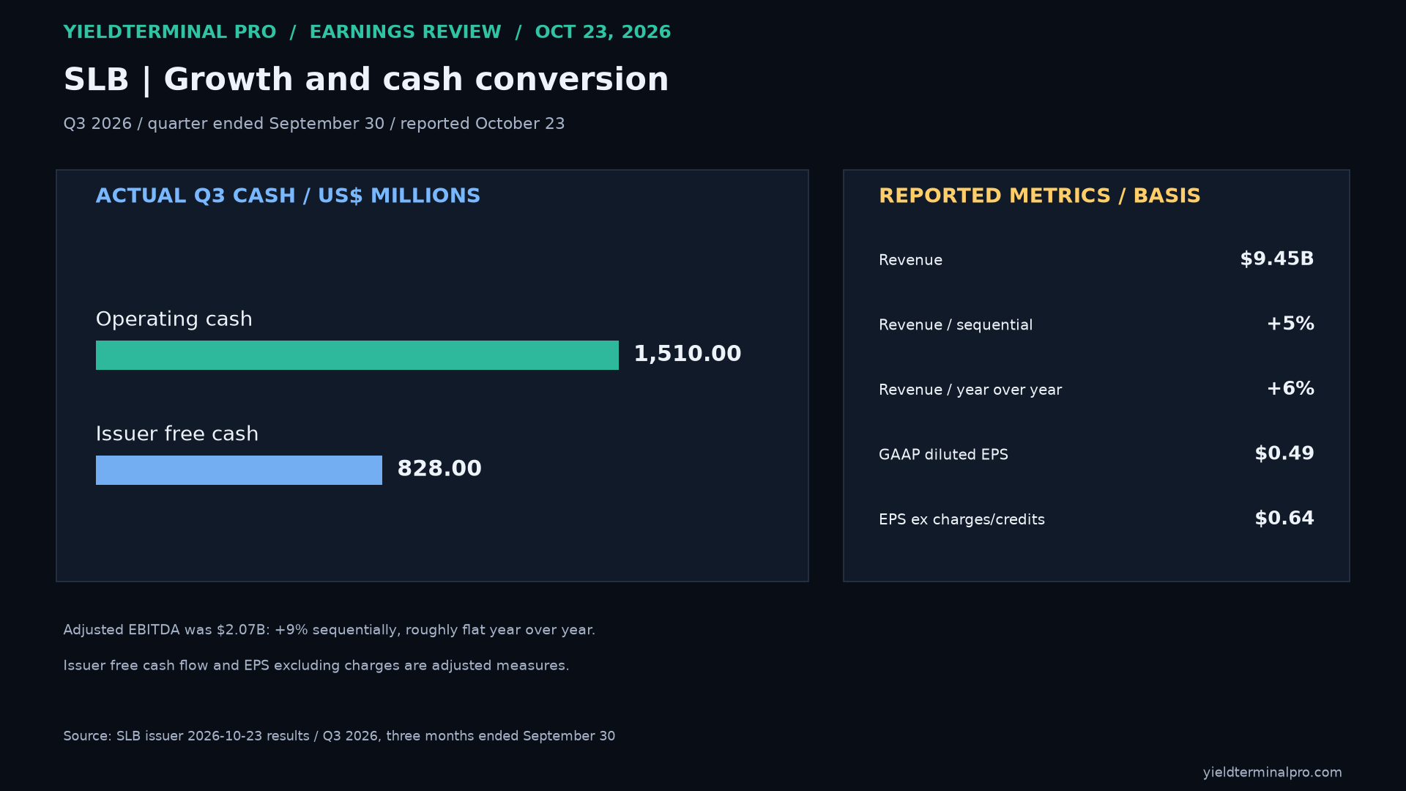1406x791 pixels.
Task: Click the 'Revenue / sequential' label
Action: tap(956, 325)
